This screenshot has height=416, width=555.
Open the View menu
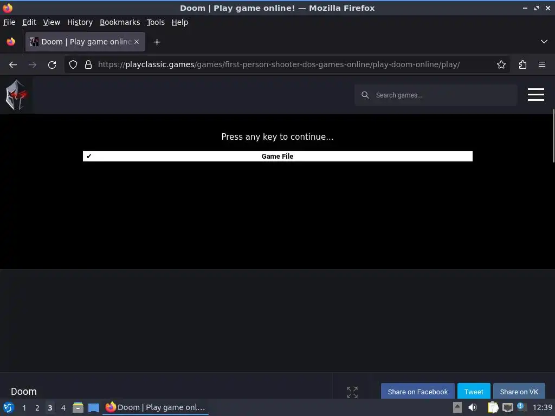coord(51,22)
